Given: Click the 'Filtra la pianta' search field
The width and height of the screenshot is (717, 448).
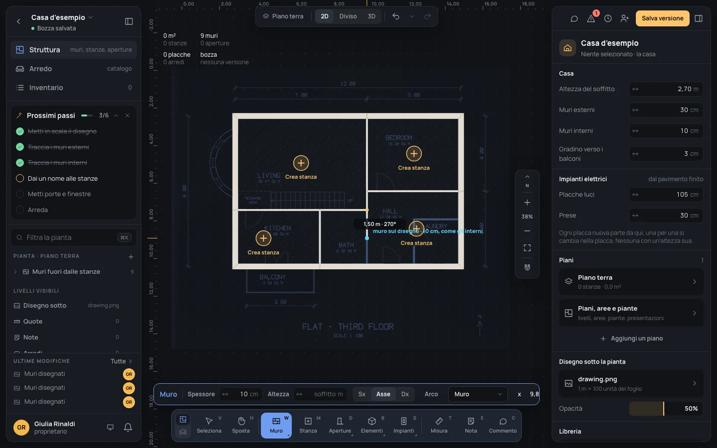Looking at the screenshot, I should click(x=74, y=237).
